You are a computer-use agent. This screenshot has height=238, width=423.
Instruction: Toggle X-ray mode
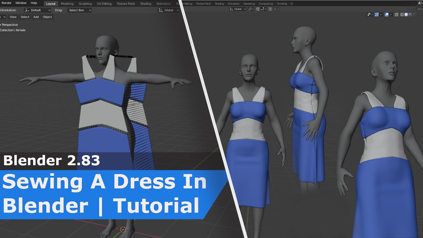[x=397, y=15]
